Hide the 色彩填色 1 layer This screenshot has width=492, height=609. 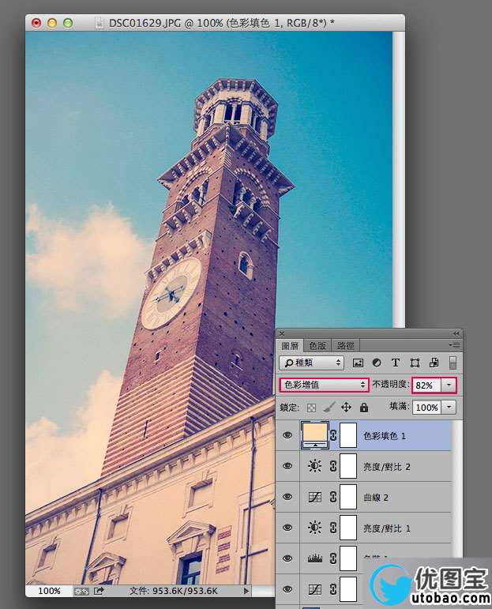[287, 435]
